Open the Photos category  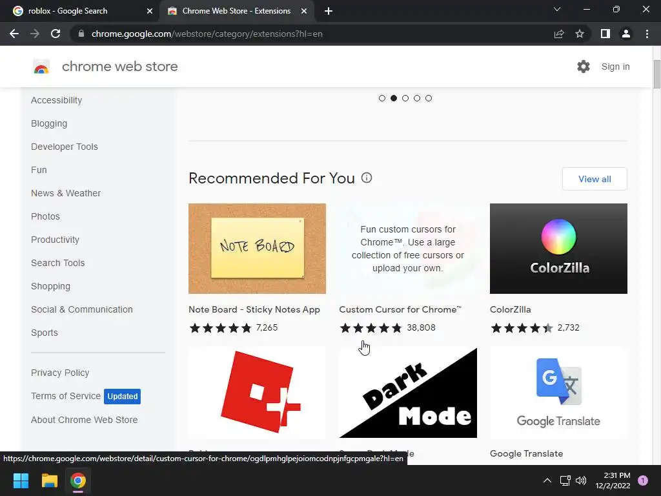click(45, 216)
